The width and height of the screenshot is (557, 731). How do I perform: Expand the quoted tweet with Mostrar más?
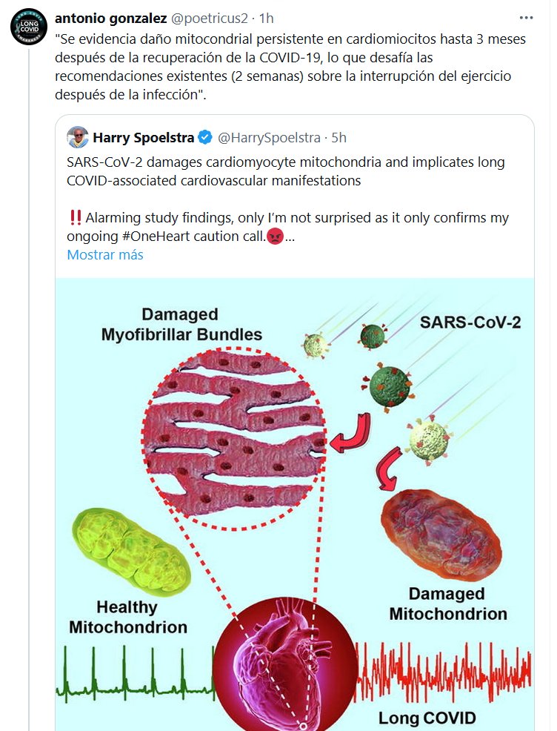coord(105,254)
